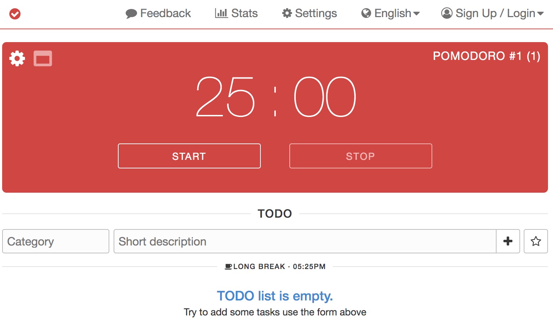
Task: Click the coffee cup icon beside Long Break
Action: click(228, 267)
